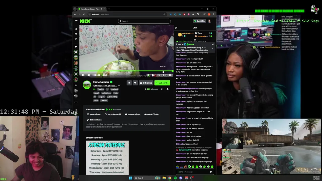322x181 pixels.
Task: Insert the first Pepe quick emote
Action: pos(178,167)
